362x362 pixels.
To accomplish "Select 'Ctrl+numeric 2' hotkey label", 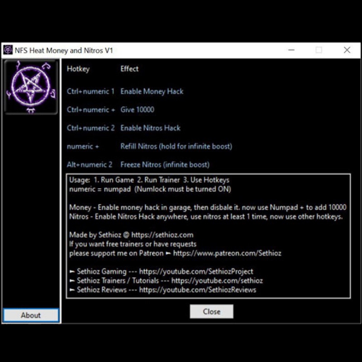I will tap(90, 128).
